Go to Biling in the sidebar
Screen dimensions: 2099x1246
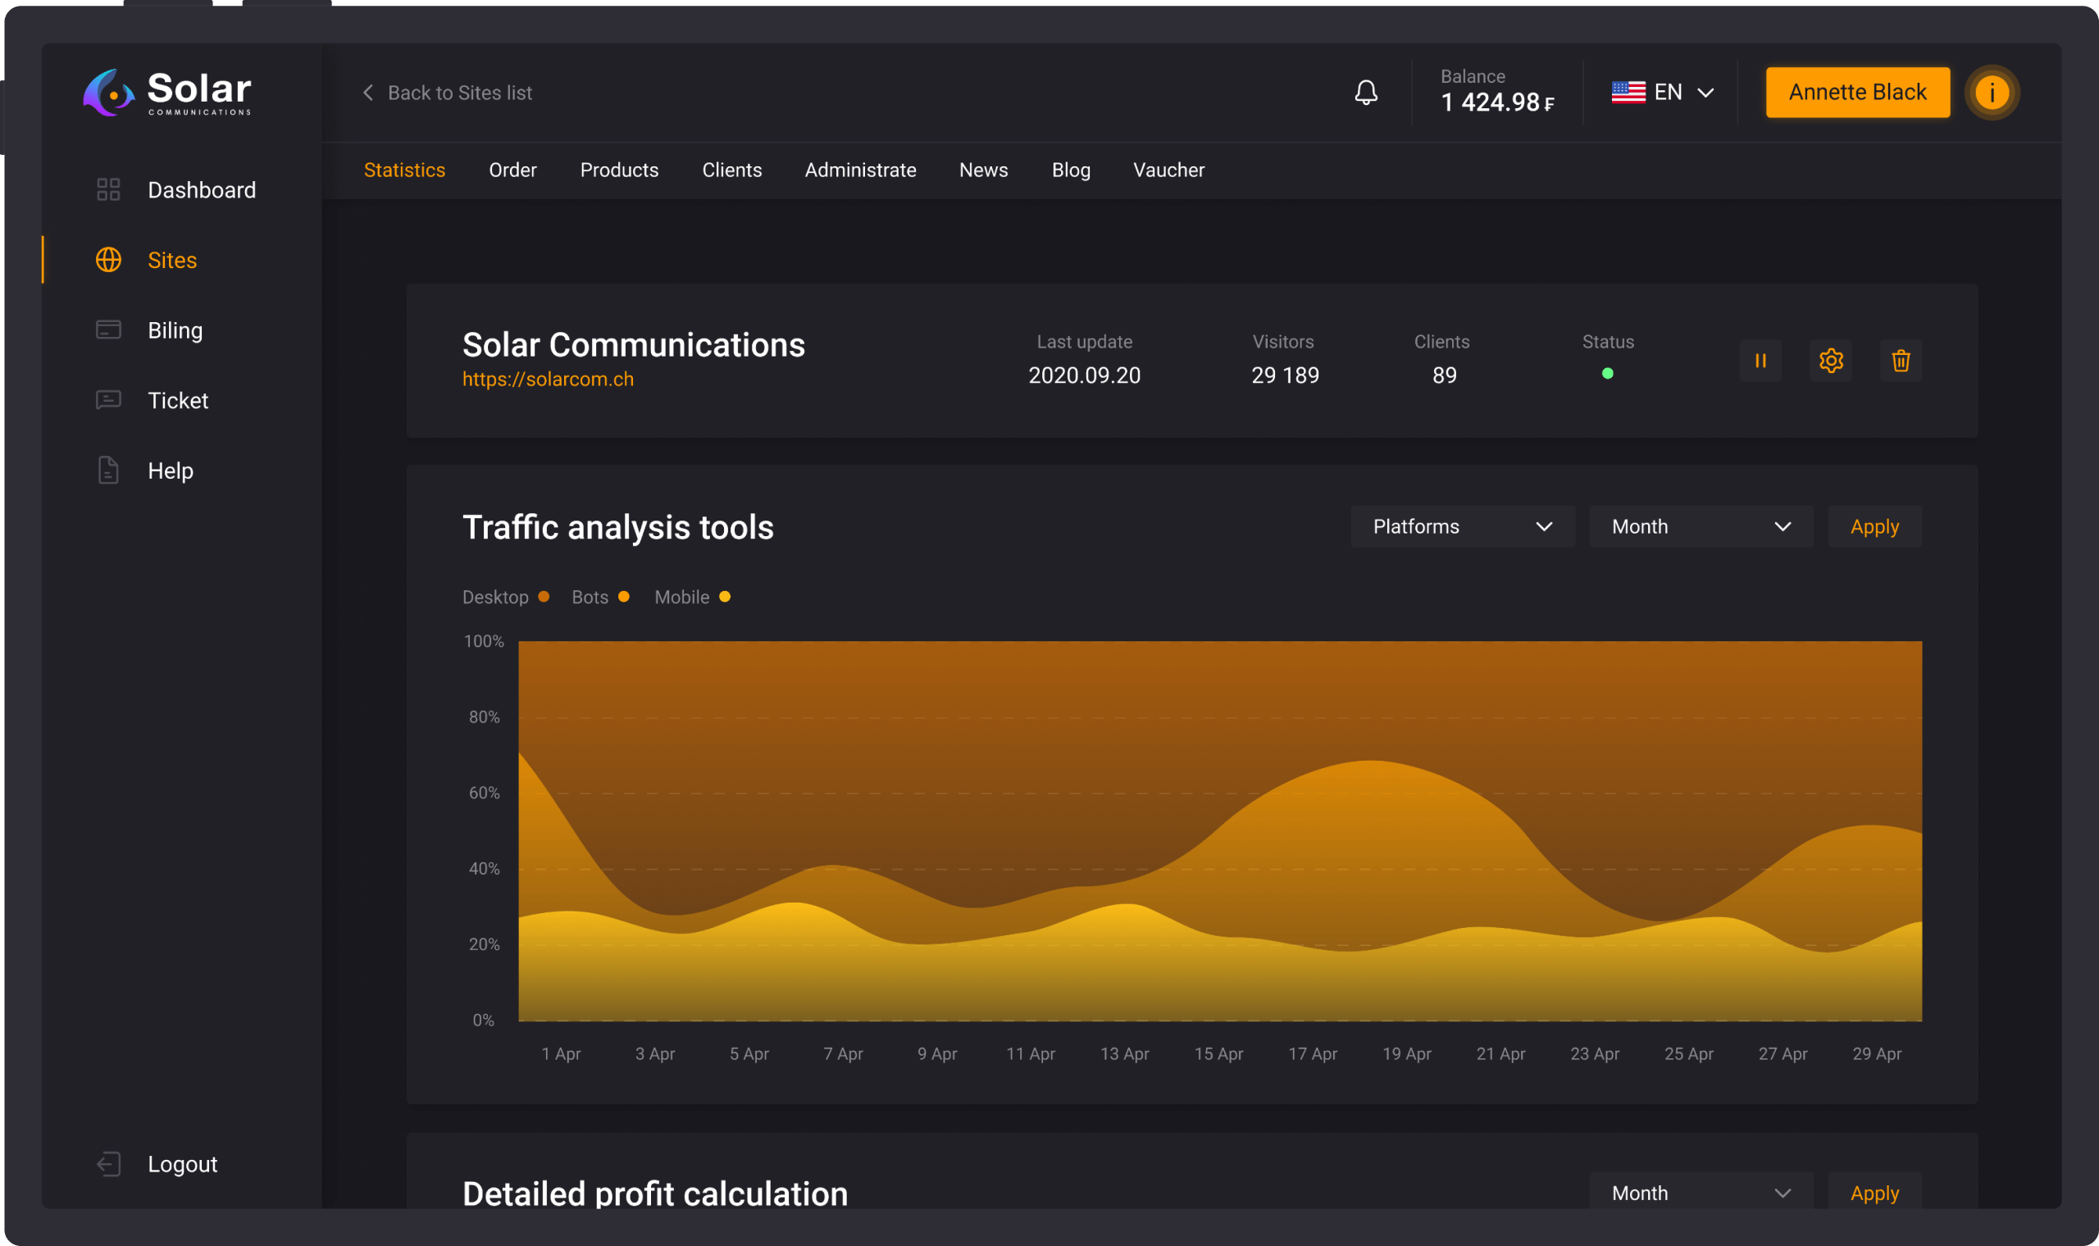pyautogui.click(x=175, y=330)
